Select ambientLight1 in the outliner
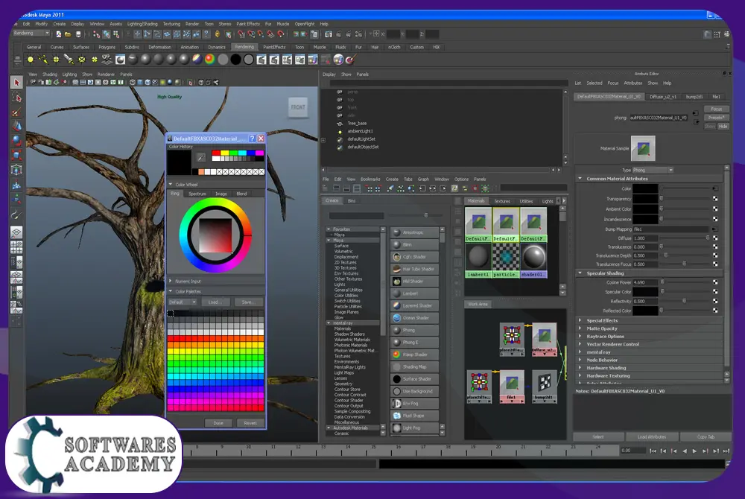 coord(360,131)
